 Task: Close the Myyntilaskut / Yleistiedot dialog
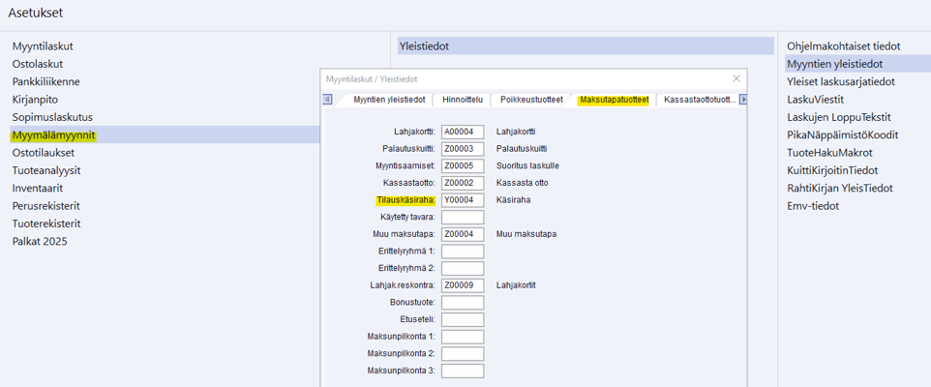click(x=736, y=78)
